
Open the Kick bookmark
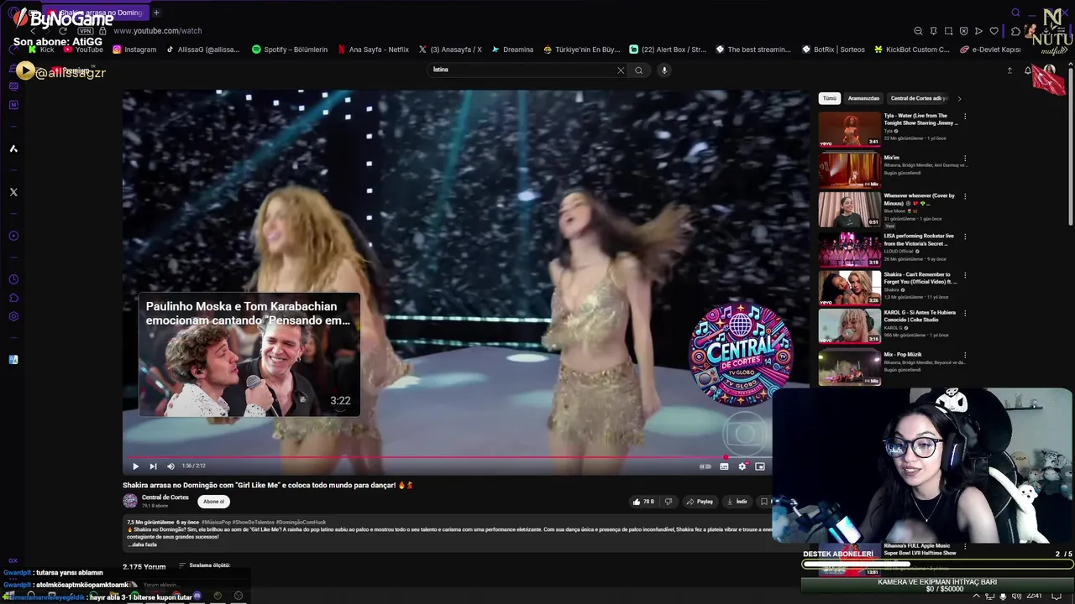point(41,49)
